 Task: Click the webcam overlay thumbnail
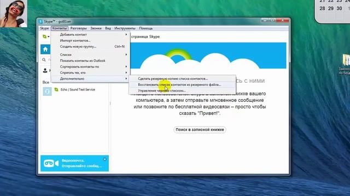14,14
